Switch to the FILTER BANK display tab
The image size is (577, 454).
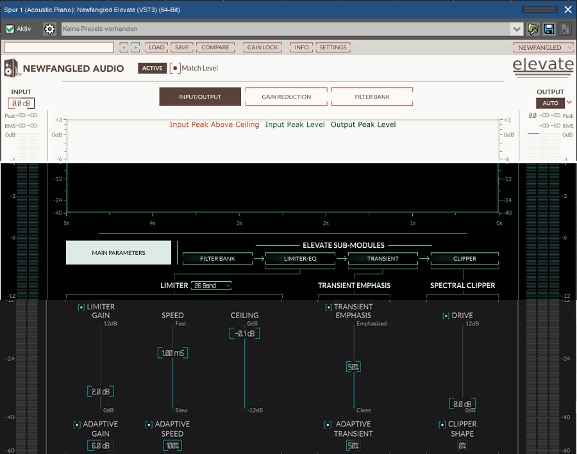372,97
